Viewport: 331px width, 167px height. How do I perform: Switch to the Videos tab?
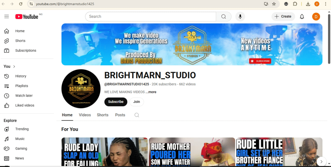pyautogui.click(x=85, y=115)
